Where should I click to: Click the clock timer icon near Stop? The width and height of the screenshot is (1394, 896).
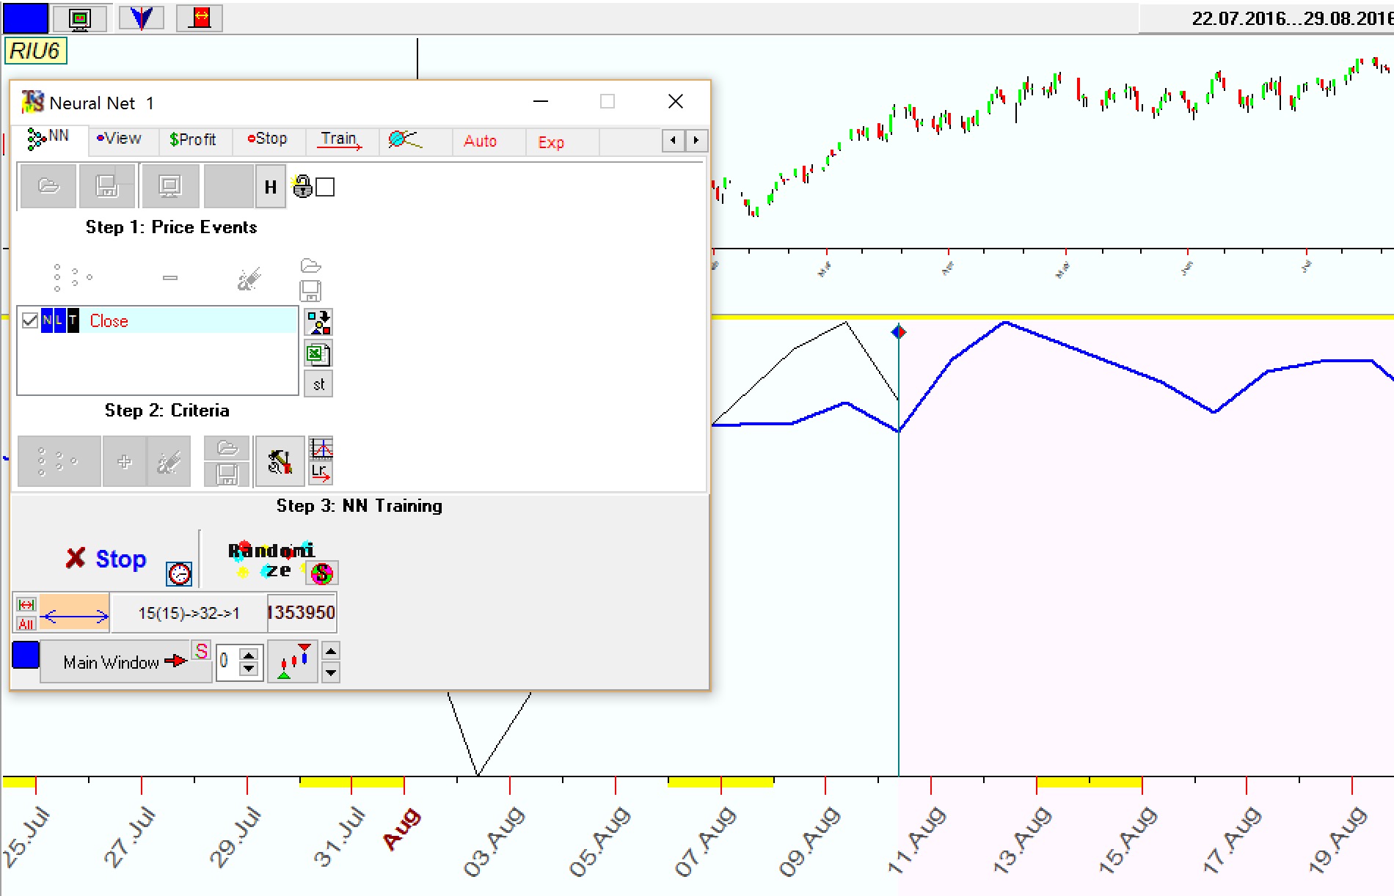tap(179, 573)
